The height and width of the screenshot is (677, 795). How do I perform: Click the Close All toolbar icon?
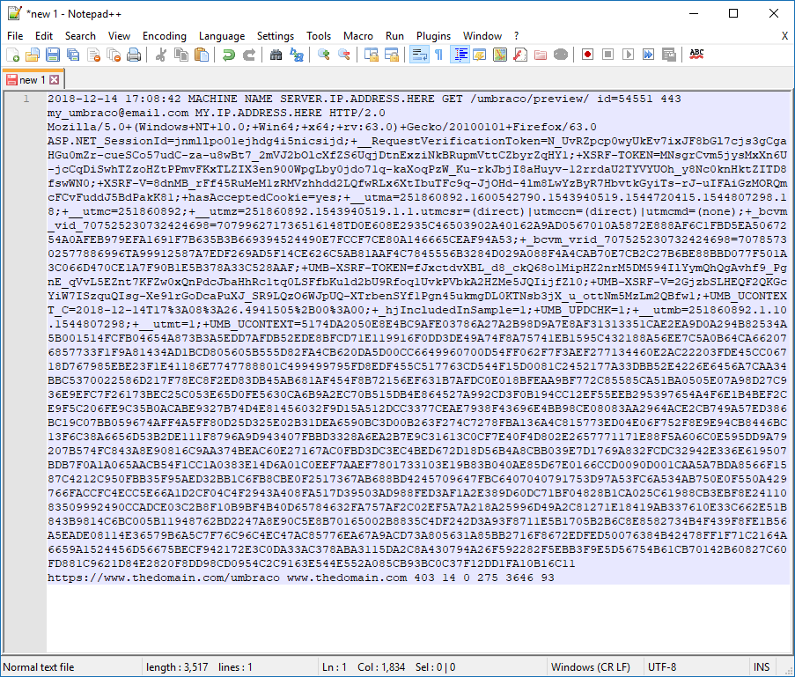point(114,55)
